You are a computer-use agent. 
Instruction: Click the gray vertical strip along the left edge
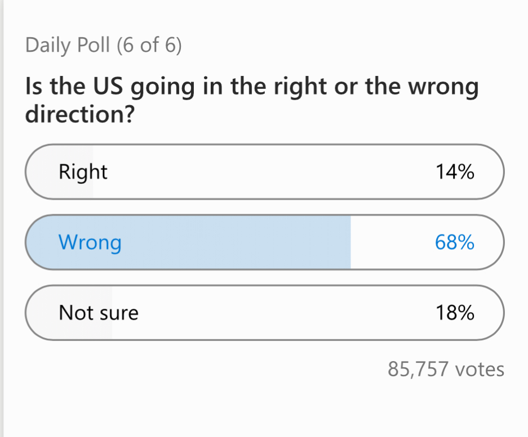2,218
